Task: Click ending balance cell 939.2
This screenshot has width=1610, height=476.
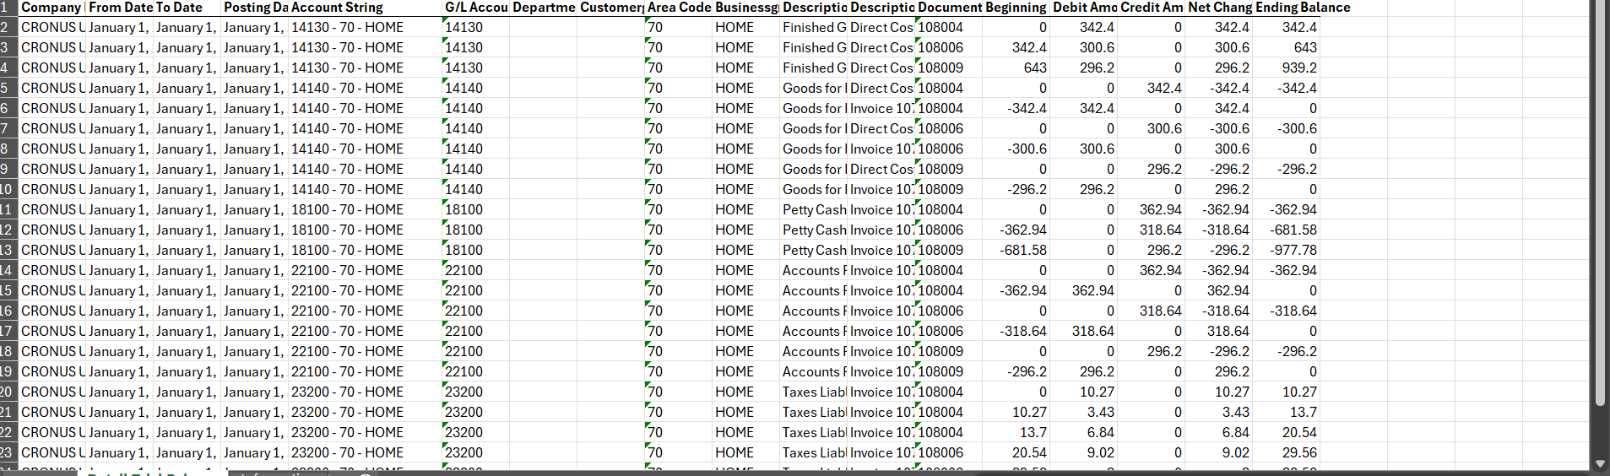Action: 1287,68
